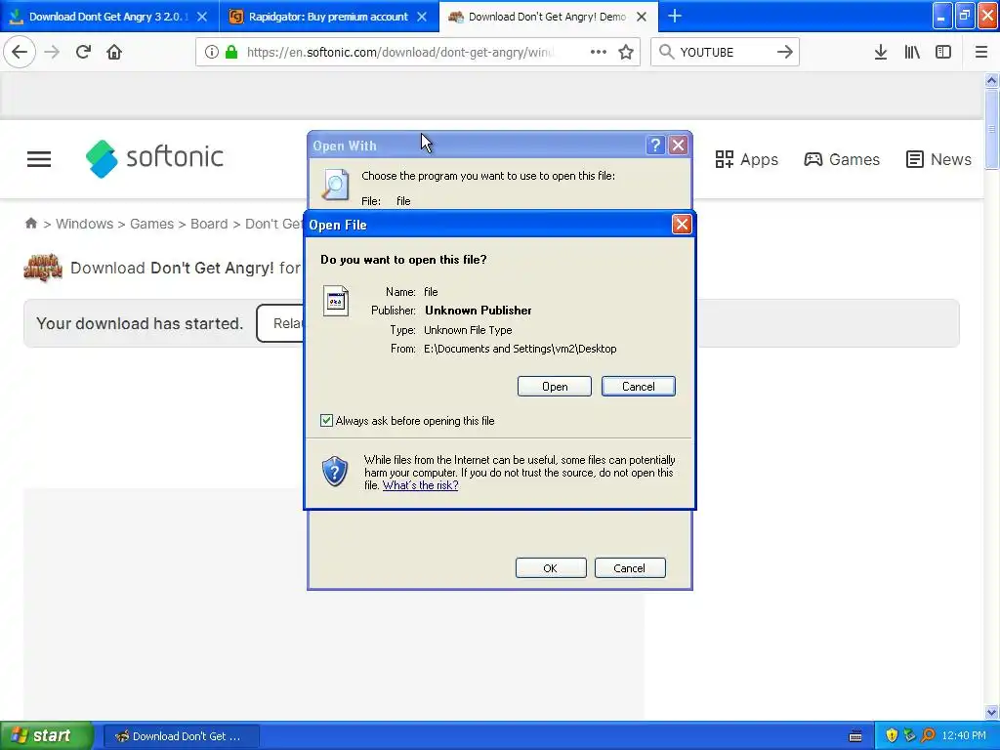Viewport: 1000px width, 750px height.
Task: Click the Don't Get Angry game thumbnail
Action: click(x=43, y=268)
